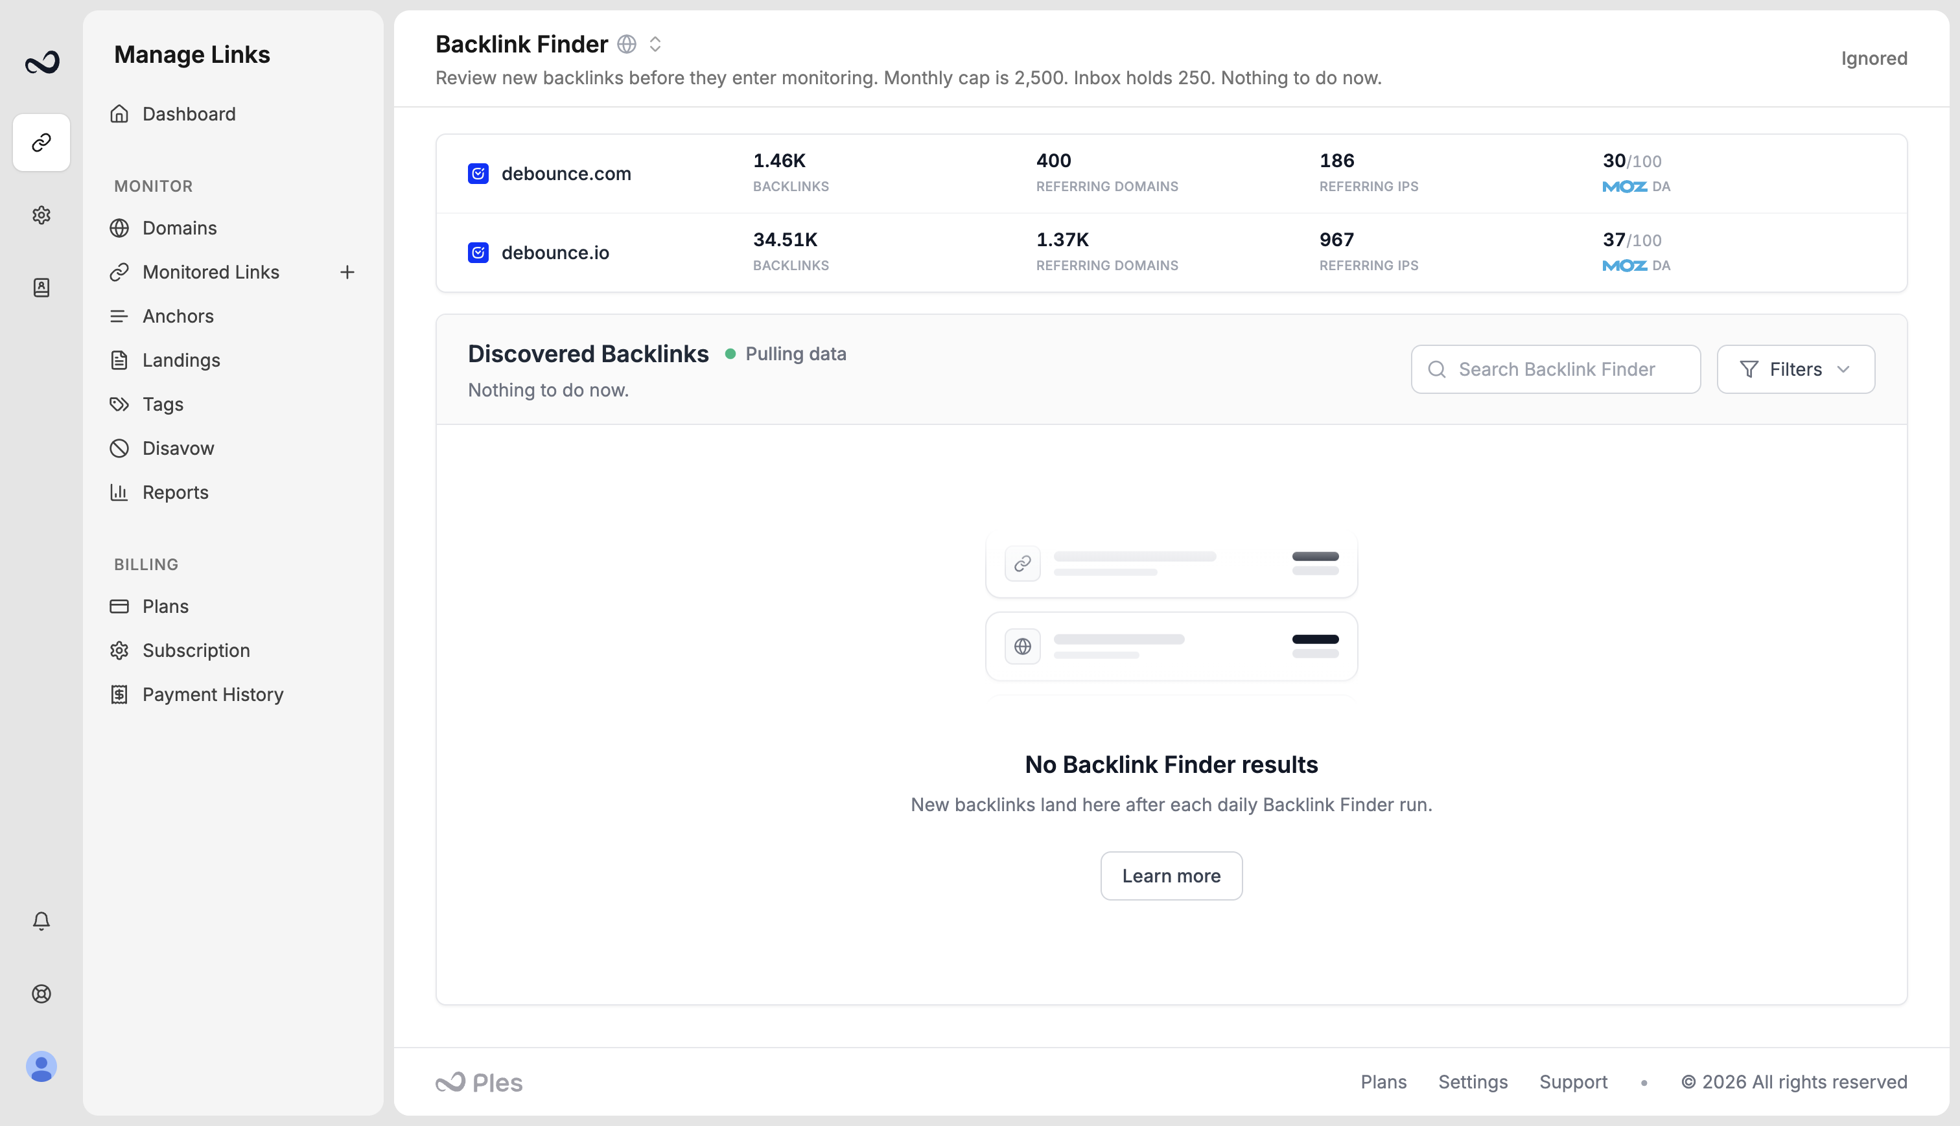Click the Pulling data status indicator
1960x1126 pixels.
pyautogui.click(x=786, y=354)
